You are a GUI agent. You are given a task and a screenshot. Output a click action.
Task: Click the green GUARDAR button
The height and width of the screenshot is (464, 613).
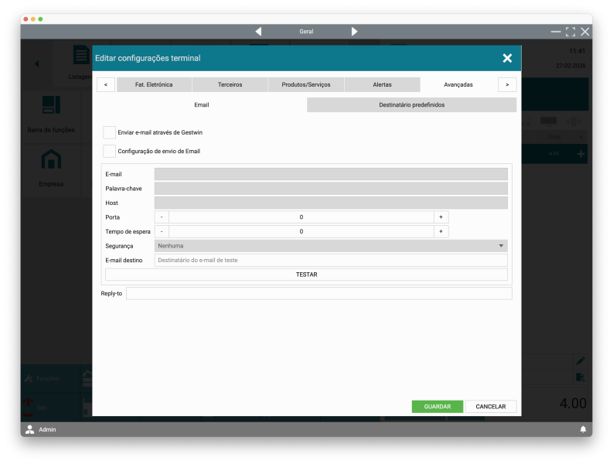pos(437,407)
